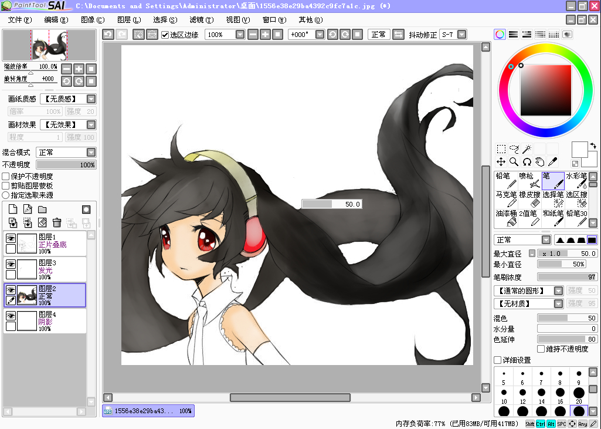Open the 抖动修正 S-7 dropdown
The image size is (601, 429).
coord(462,35)
